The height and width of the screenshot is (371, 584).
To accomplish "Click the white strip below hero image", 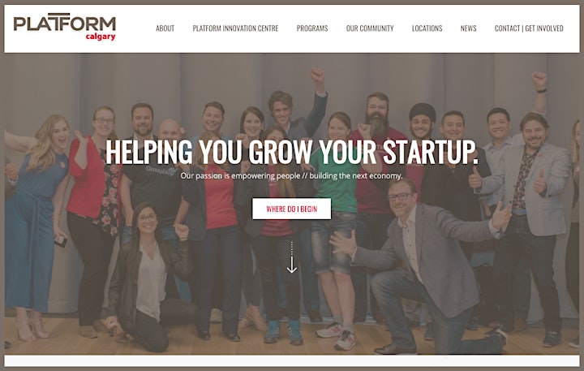I will [292, 360].
